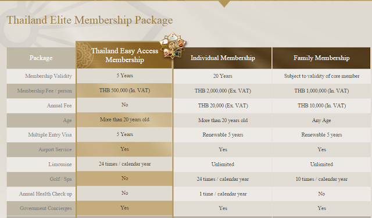Click the Thailand Elite Membership Package title
The width and height of the screenshot is (372, 218).
pyautogui.click(x=90, y=20)
